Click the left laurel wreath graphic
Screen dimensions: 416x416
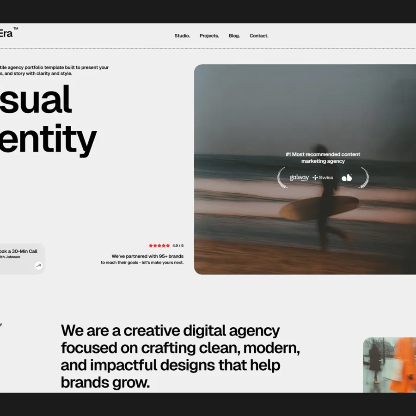(x=280, y=177)
